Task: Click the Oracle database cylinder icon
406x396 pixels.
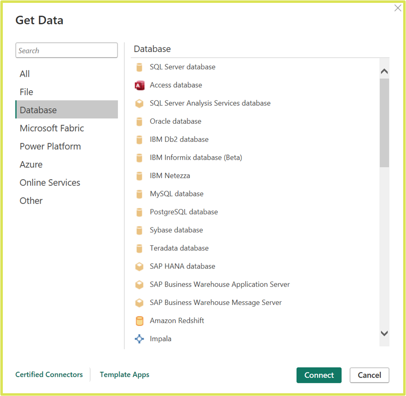Action: tap(139, 122)
